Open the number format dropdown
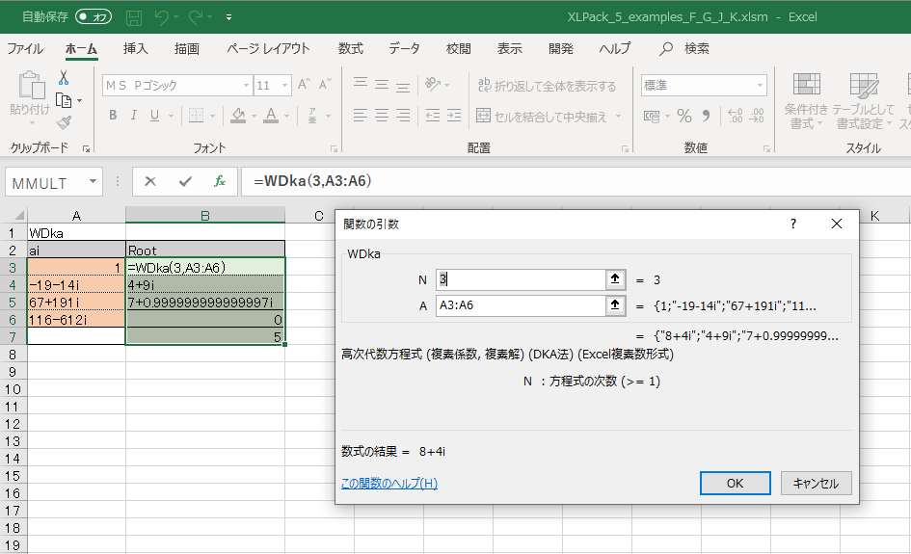The image size is (911, 554). point(760,86)
